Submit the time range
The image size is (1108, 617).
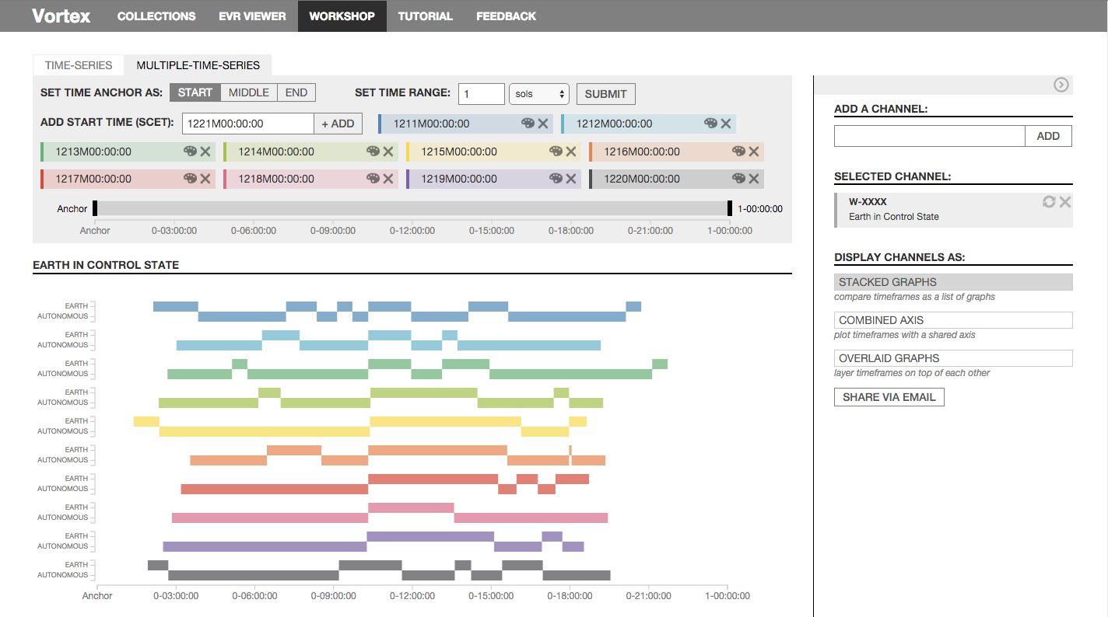pyautogui.click(x=606, y=94)
